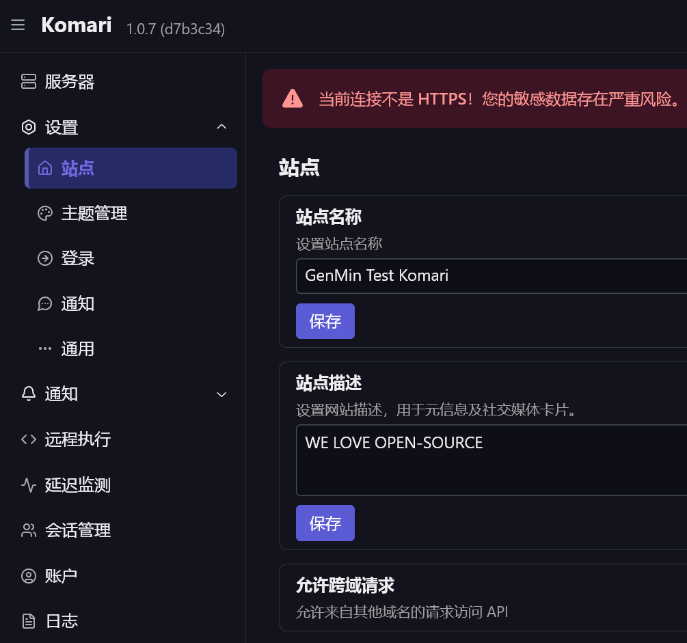Select the 服务器 (Servers) sidebar icon
Image resolution: width=687 pixels, height=643 pixels.
28,81
